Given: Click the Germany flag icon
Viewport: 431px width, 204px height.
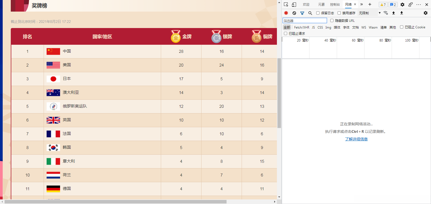Looking at the screenshot, I should [x=53, y=189].
